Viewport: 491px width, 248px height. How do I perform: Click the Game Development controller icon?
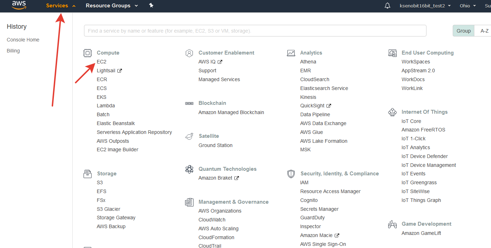[x=392, y=224]
